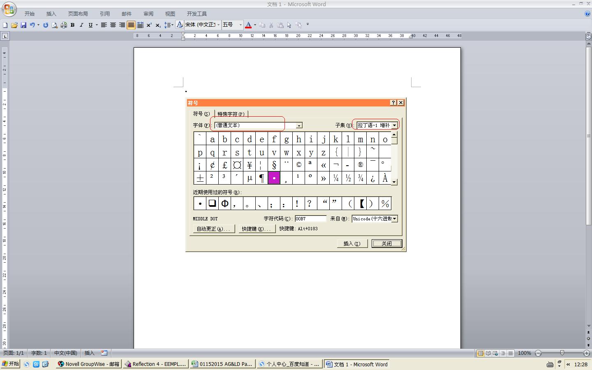Open the Office button menu
Screen dimensions: 592x370
point(9,9)
